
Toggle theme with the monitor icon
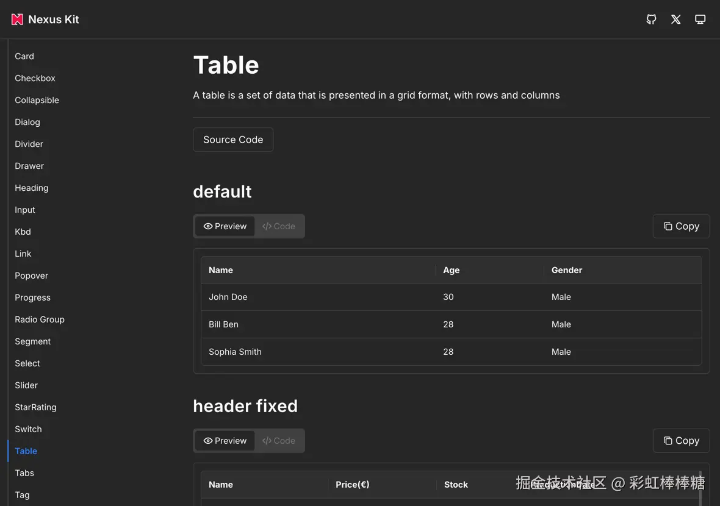point(700,20)
